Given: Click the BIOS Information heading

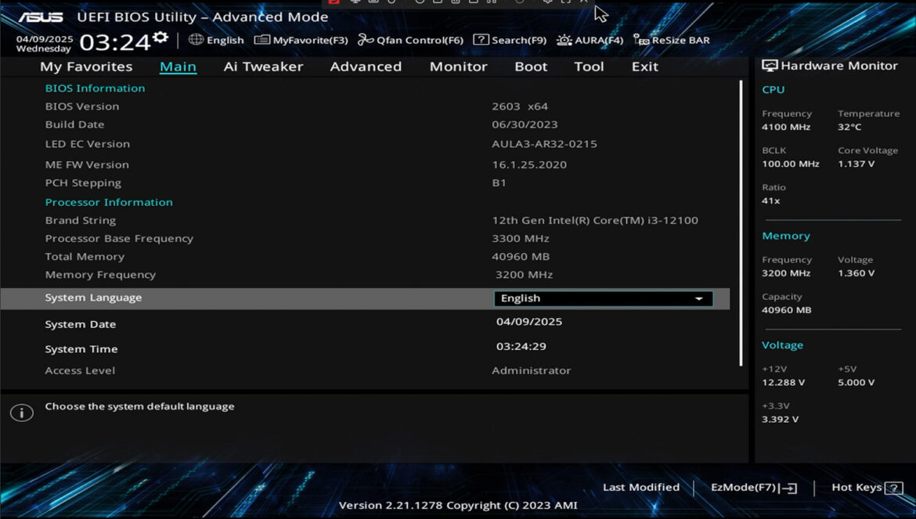Looking at the screenshot, I should point(96,88).
